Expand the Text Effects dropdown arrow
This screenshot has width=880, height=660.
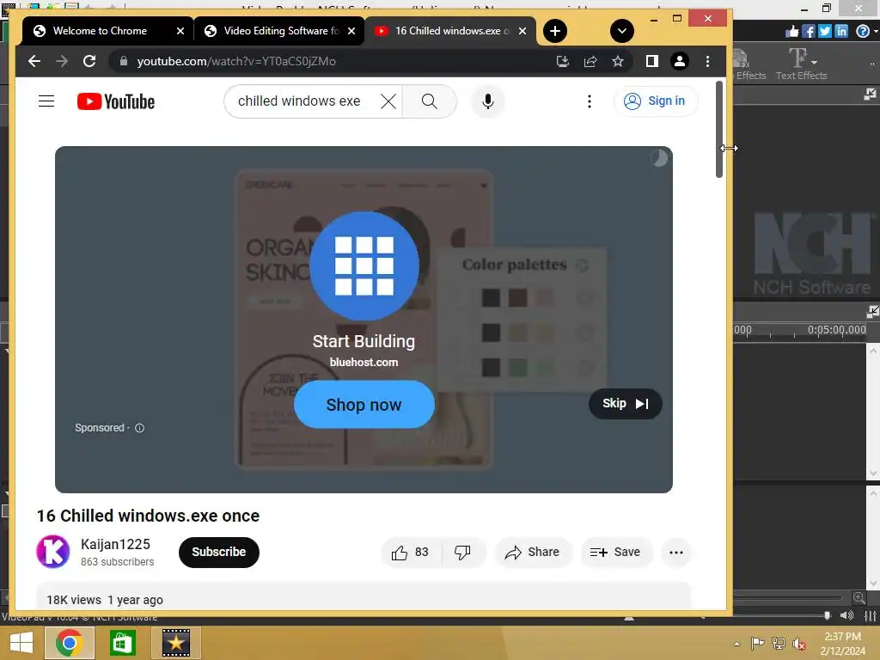pos(815,62)
